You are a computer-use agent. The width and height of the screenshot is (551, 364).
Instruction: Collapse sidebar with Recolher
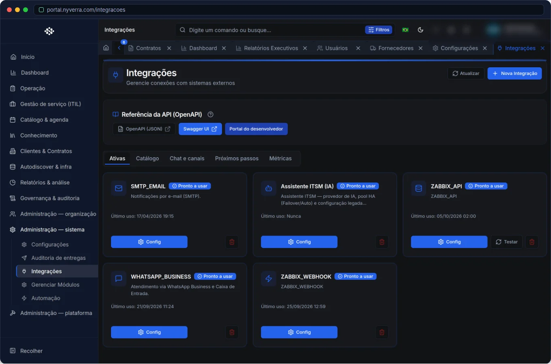26,351
